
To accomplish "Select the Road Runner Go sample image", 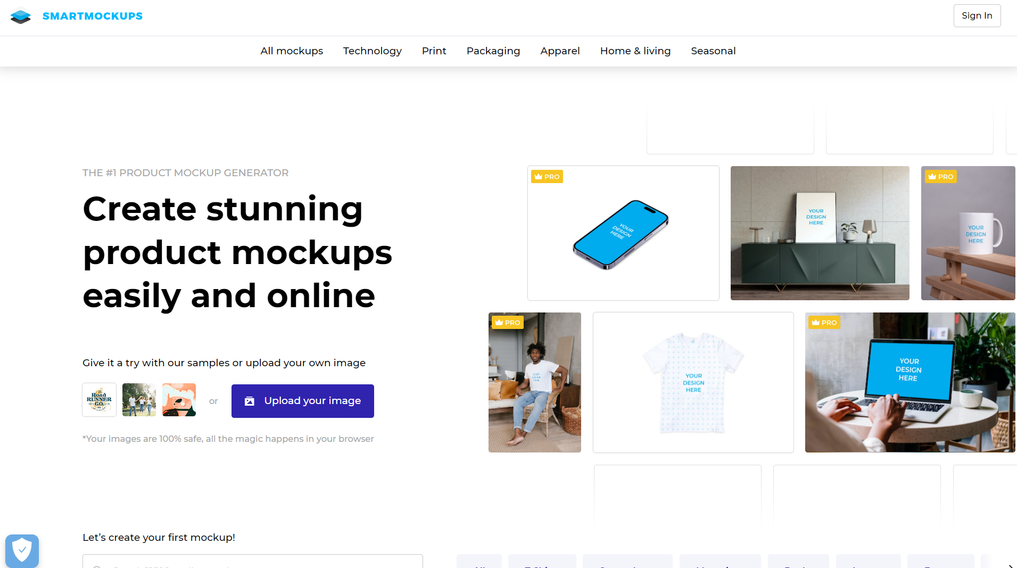I will pos(100,400).
